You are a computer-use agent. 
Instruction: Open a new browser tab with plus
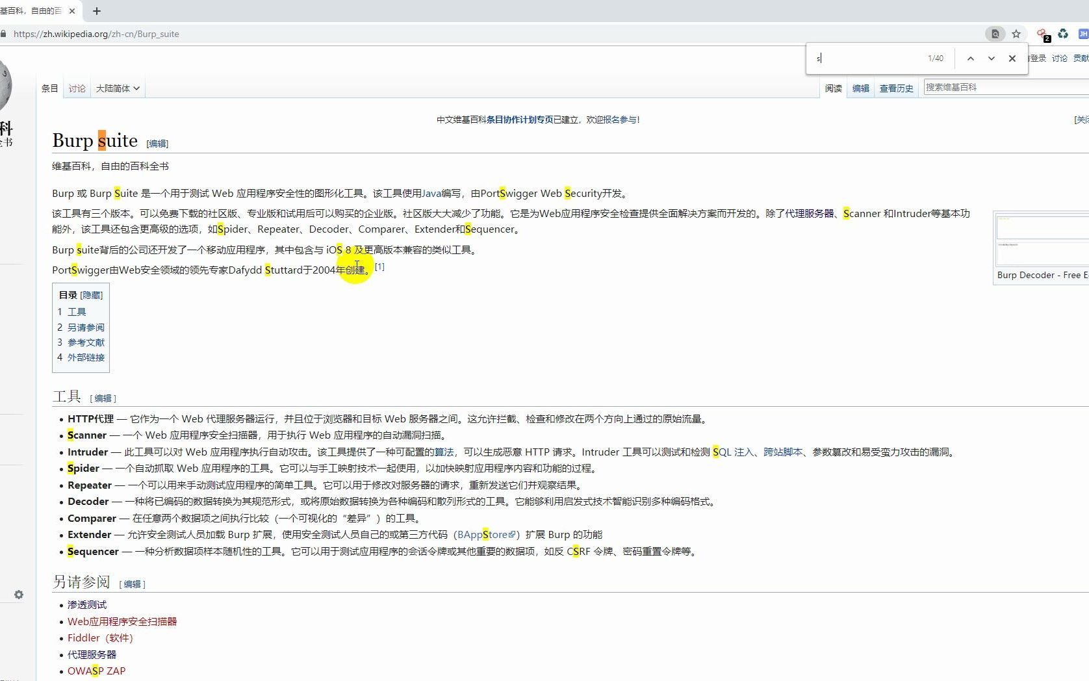pyautogui.click(x=97, y=11)
